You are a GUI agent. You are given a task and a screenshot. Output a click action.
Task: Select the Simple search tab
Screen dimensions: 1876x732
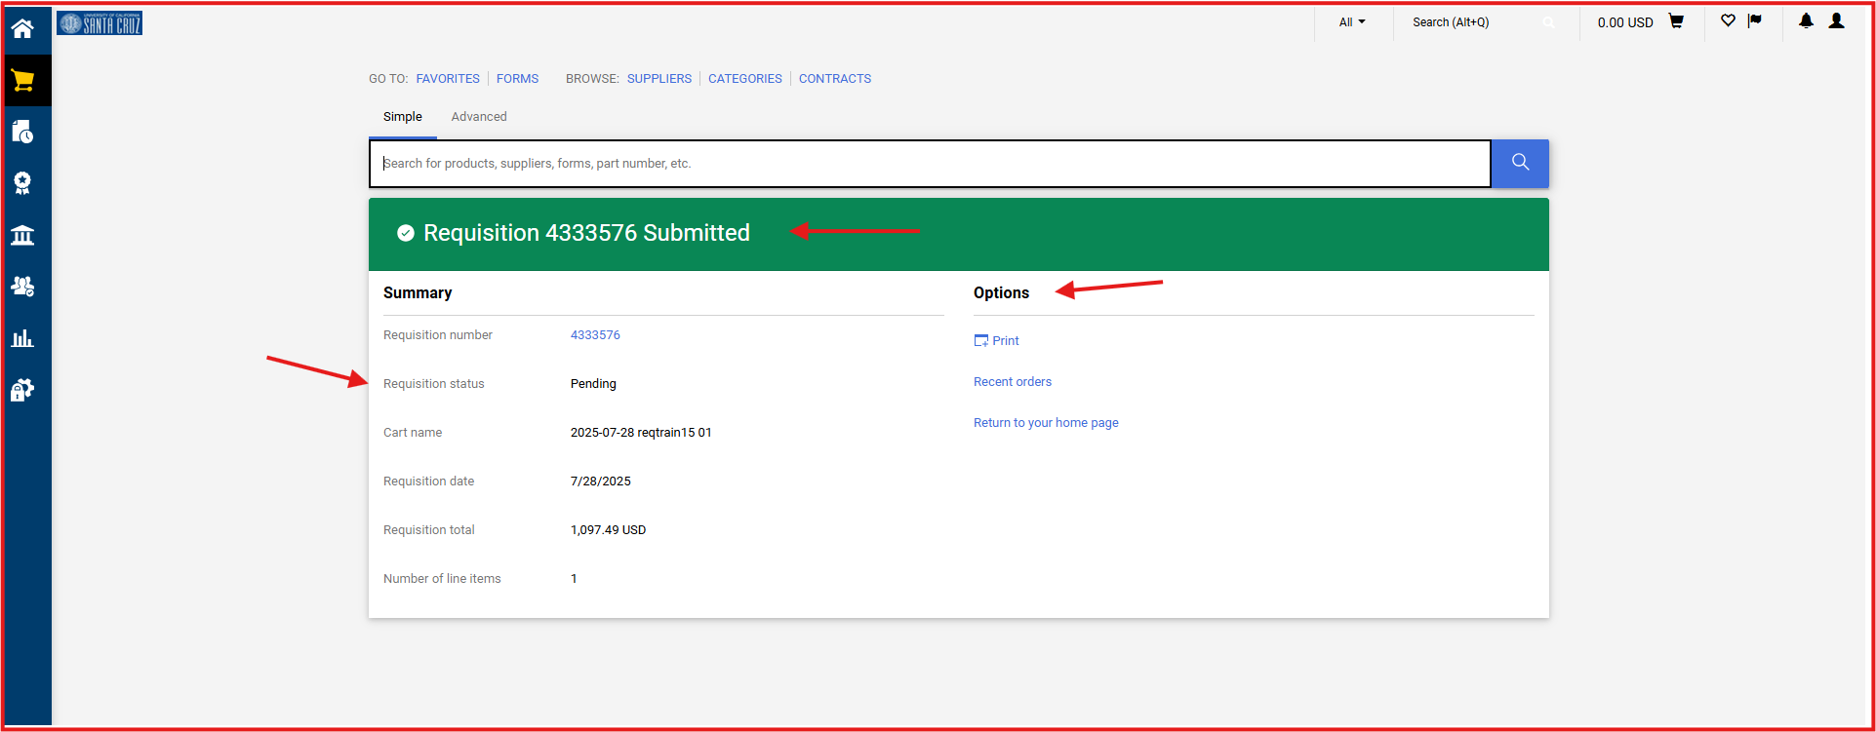point(402,117)
